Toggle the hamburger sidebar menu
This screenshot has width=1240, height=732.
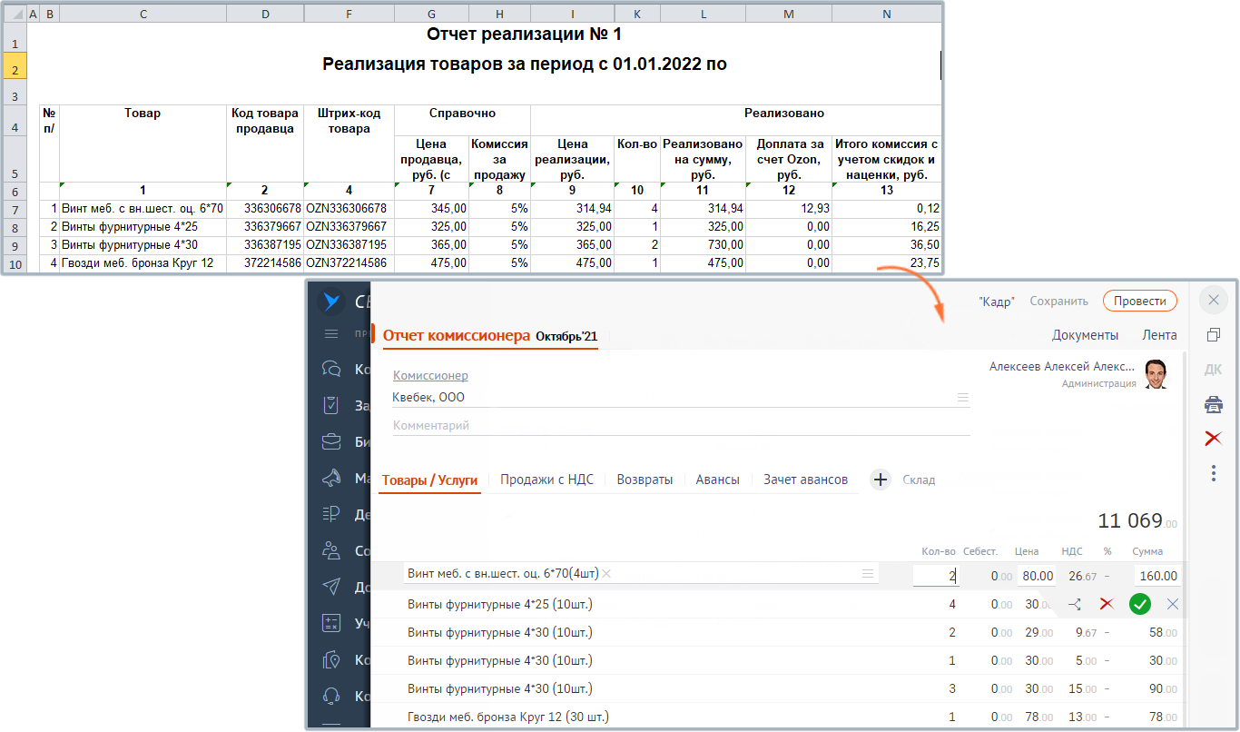coord(331,334)
